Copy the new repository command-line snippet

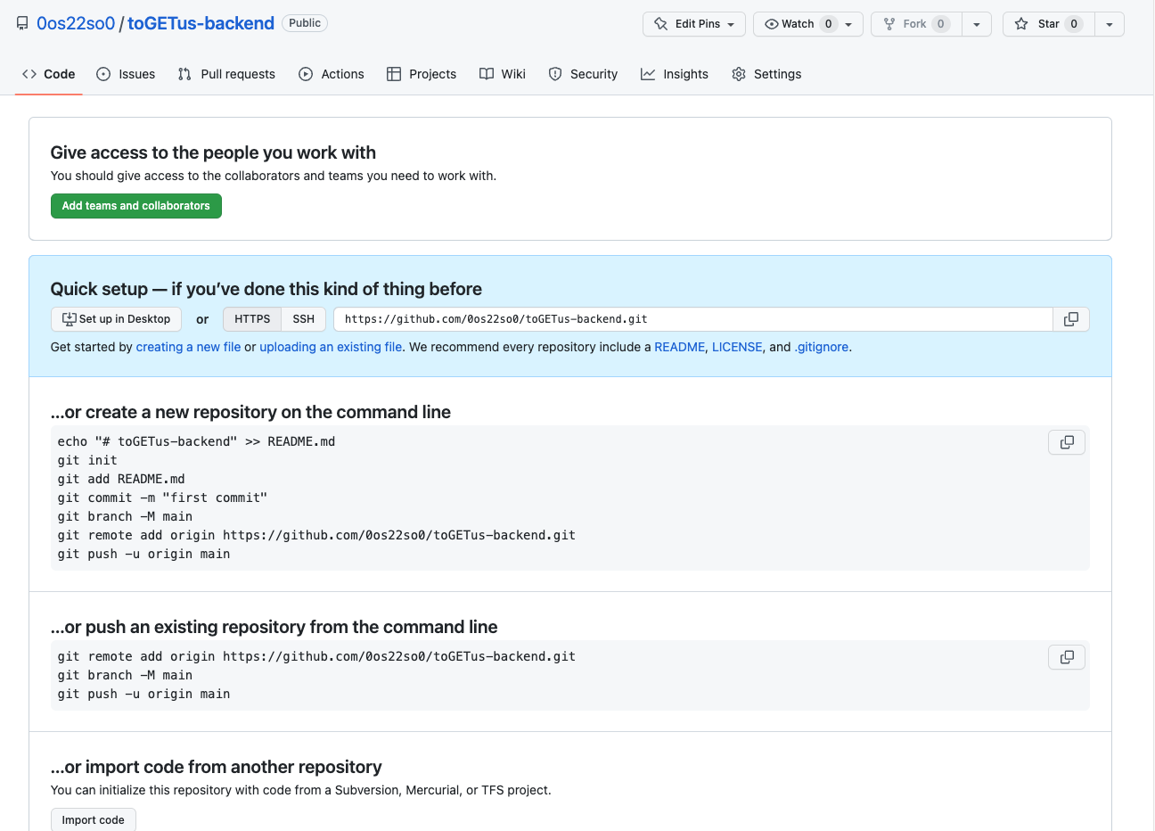(x=1067, y=442)
